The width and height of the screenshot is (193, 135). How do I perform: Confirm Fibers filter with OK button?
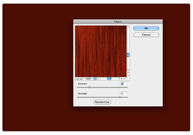click(146, 28)
